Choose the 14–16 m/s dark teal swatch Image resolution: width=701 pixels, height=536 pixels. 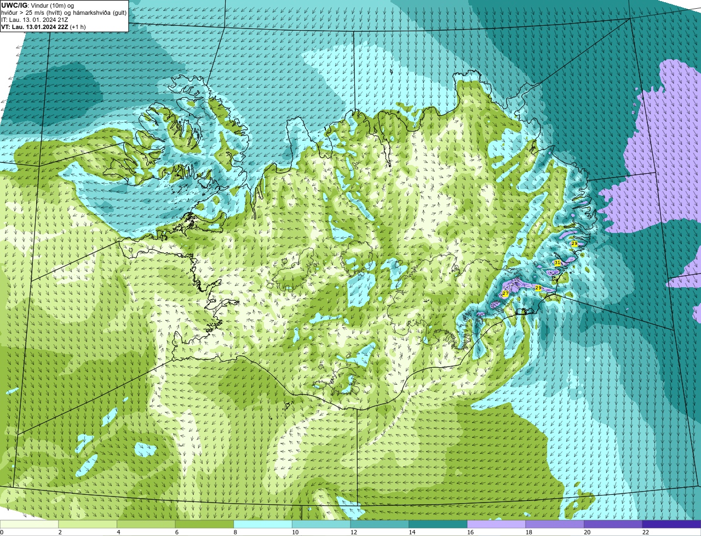tap(438, 524)
